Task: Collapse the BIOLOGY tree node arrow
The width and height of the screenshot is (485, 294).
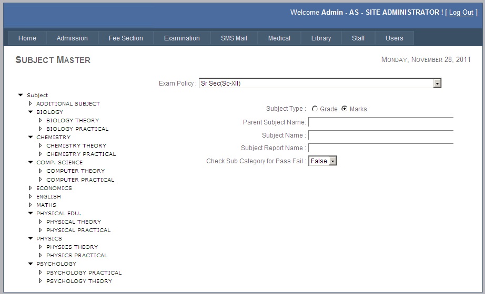Action: pos(31,112)
